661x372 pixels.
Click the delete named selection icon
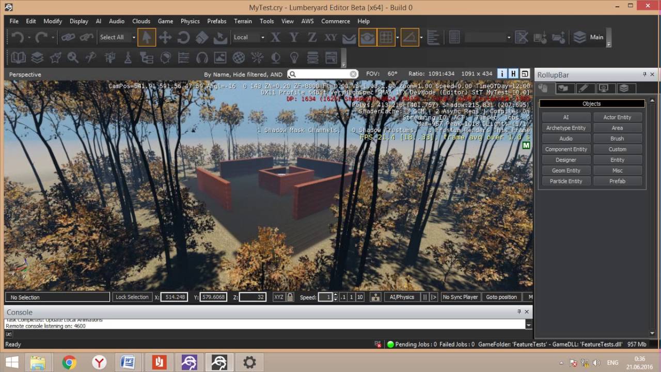(522, 37)
